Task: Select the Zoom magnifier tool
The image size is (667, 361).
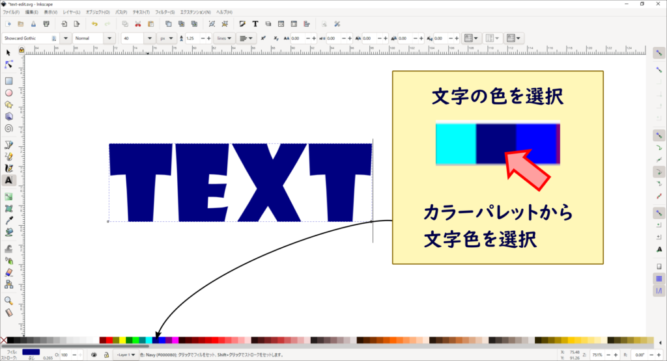Action: click(x=8, y=301)
